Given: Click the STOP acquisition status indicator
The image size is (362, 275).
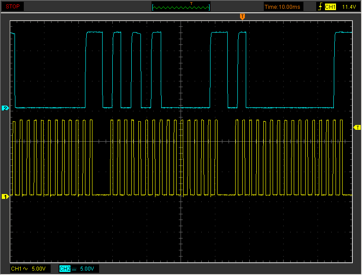Looking at the screenshot, I should tap(13, 7).
